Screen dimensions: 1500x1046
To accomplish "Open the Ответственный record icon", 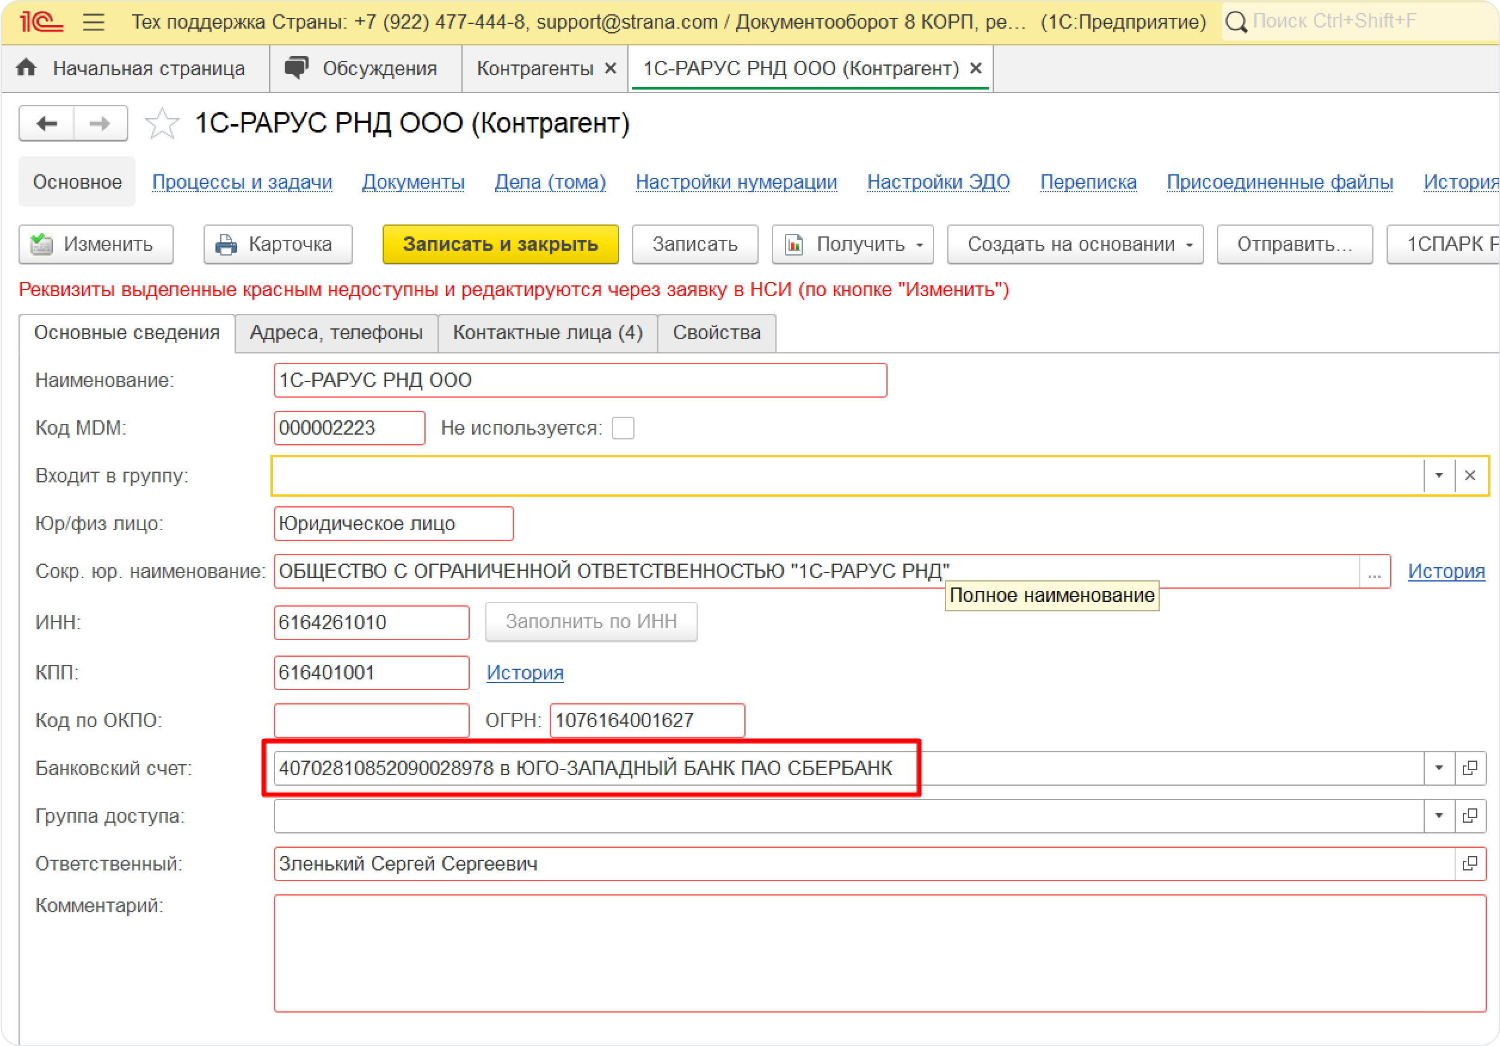I will pos(1470,864).
